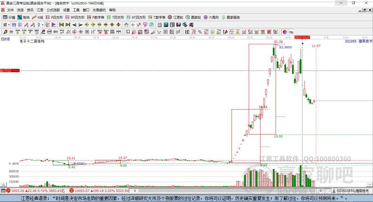Click the up triangle panel expander
Image resolution: width=373 pixels, height=202 pixels.
[x=3, y=184]
